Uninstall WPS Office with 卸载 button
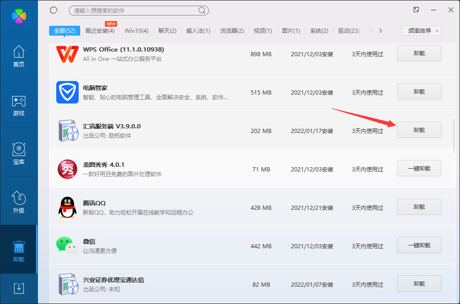This screenshot has width=460, height=304. [419, 53]
